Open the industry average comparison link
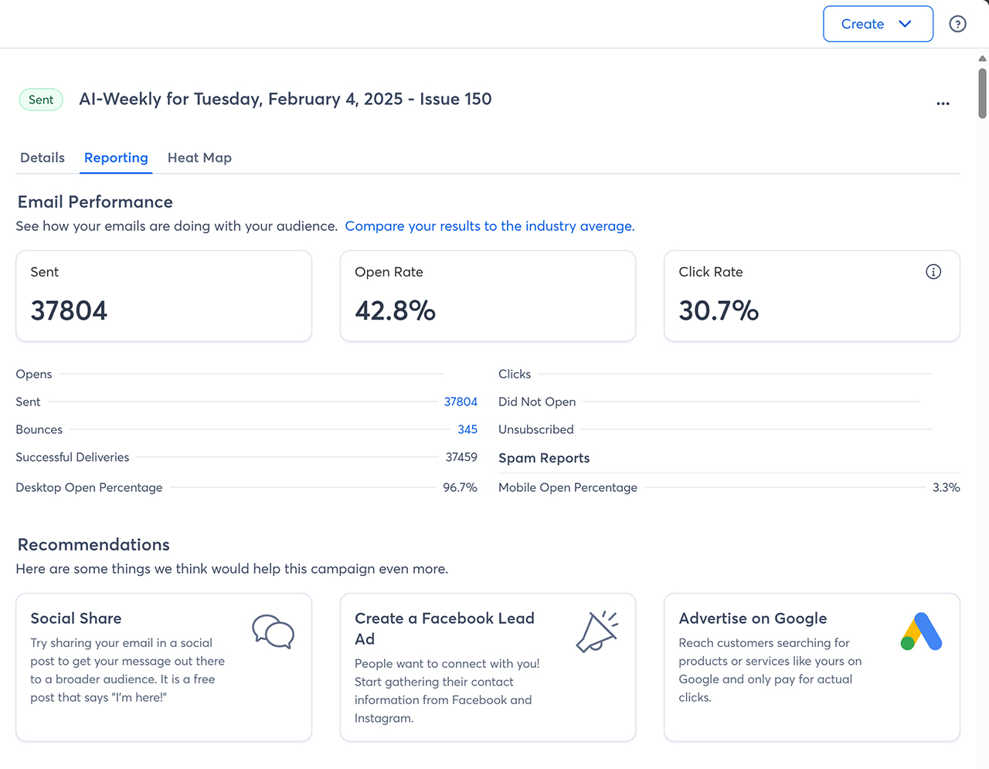The height and width of the screenshot is (769, 989). pos(489,226)
